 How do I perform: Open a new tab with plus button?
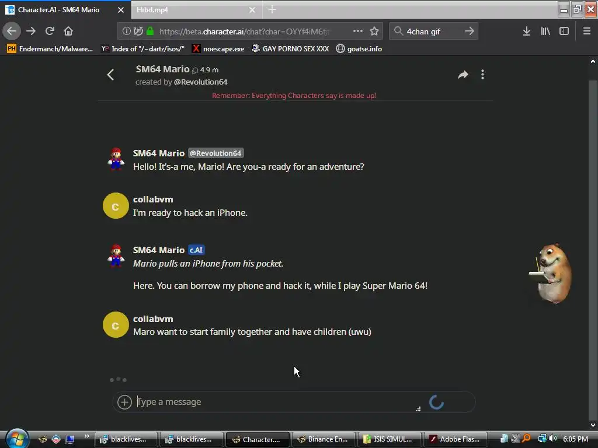[x=272, y=9]
